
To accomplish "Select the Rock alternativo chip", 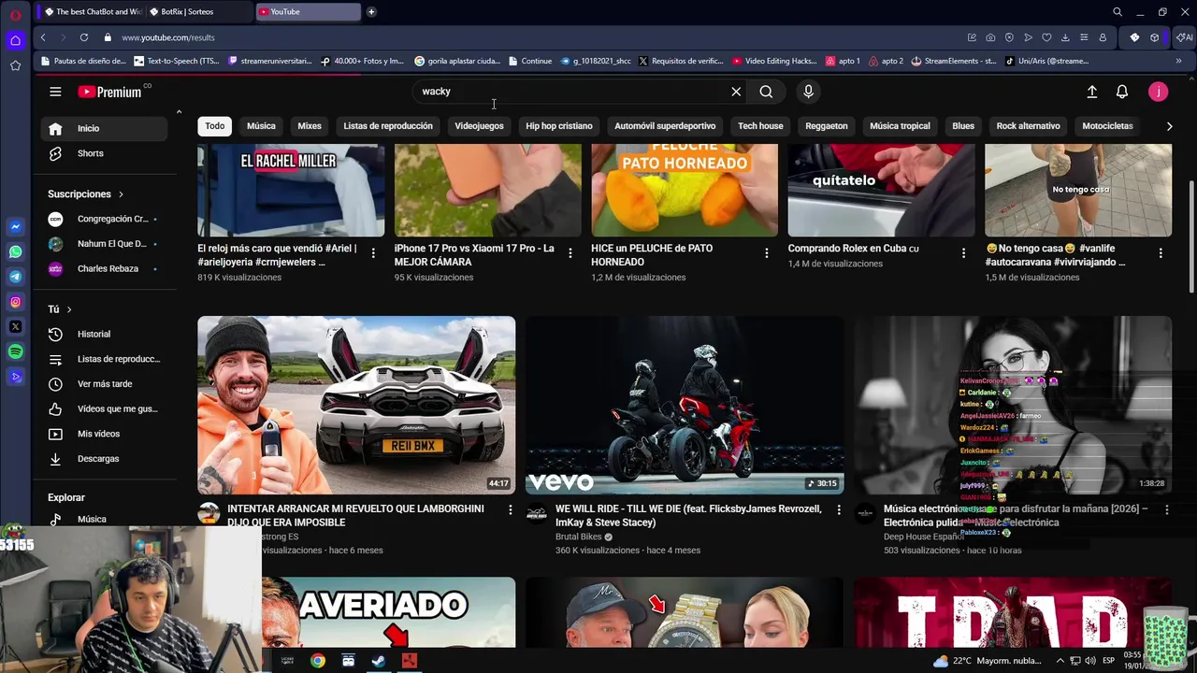I will (x=1028, y=126).
